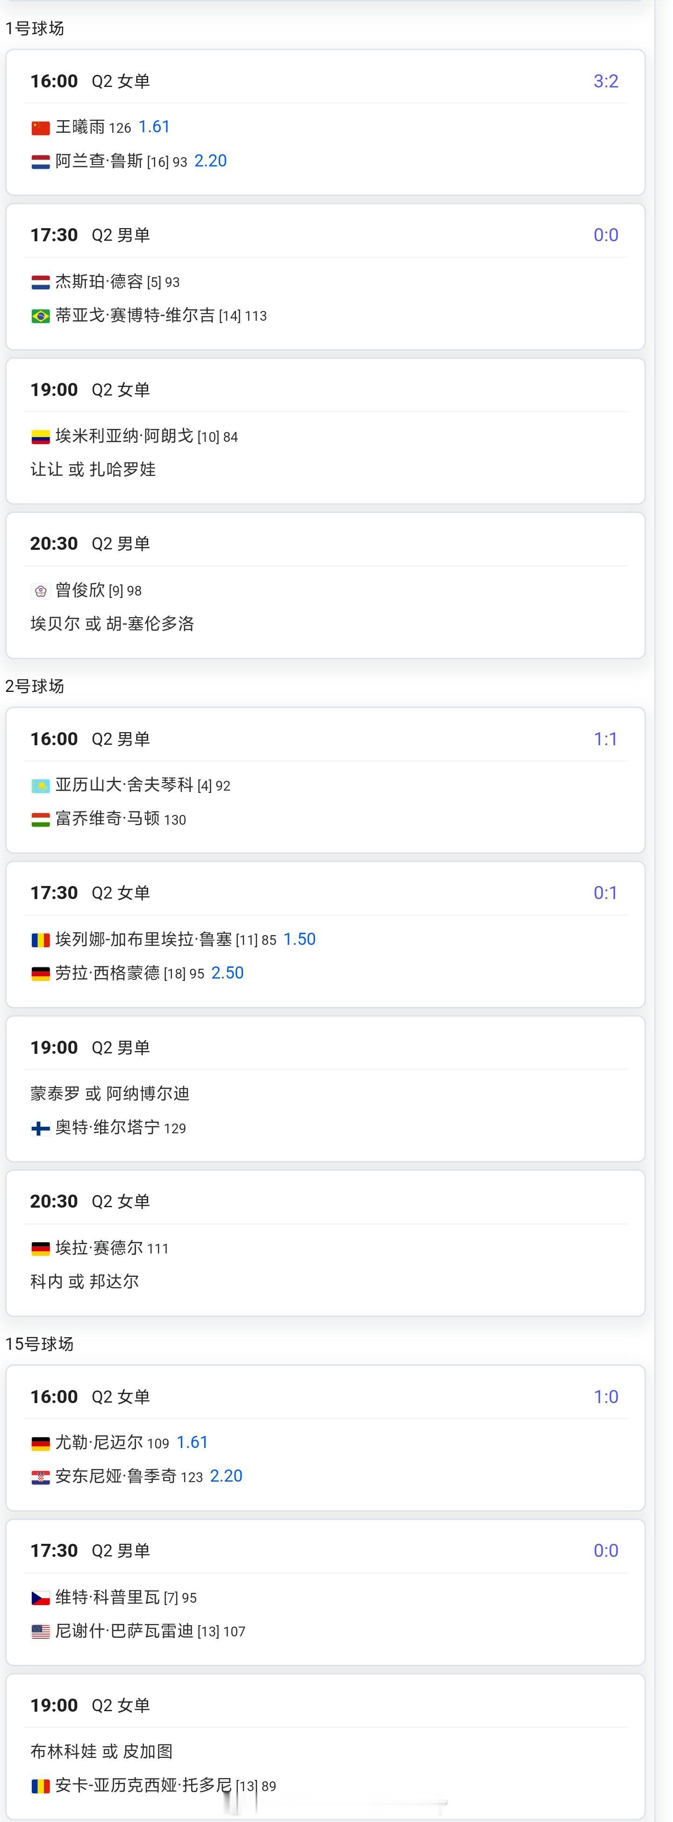This screenshot has width=673, height=1822.
Task: Select odds 1.50 for 埃列娜-加布里埃拉·鲁塞
Action: (300, 939)
